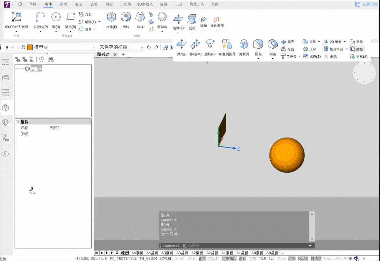This screenshot has height=261, width=380.
Task: Open the 未保存的视图 view dropdown
Action: tap(142, 48)
